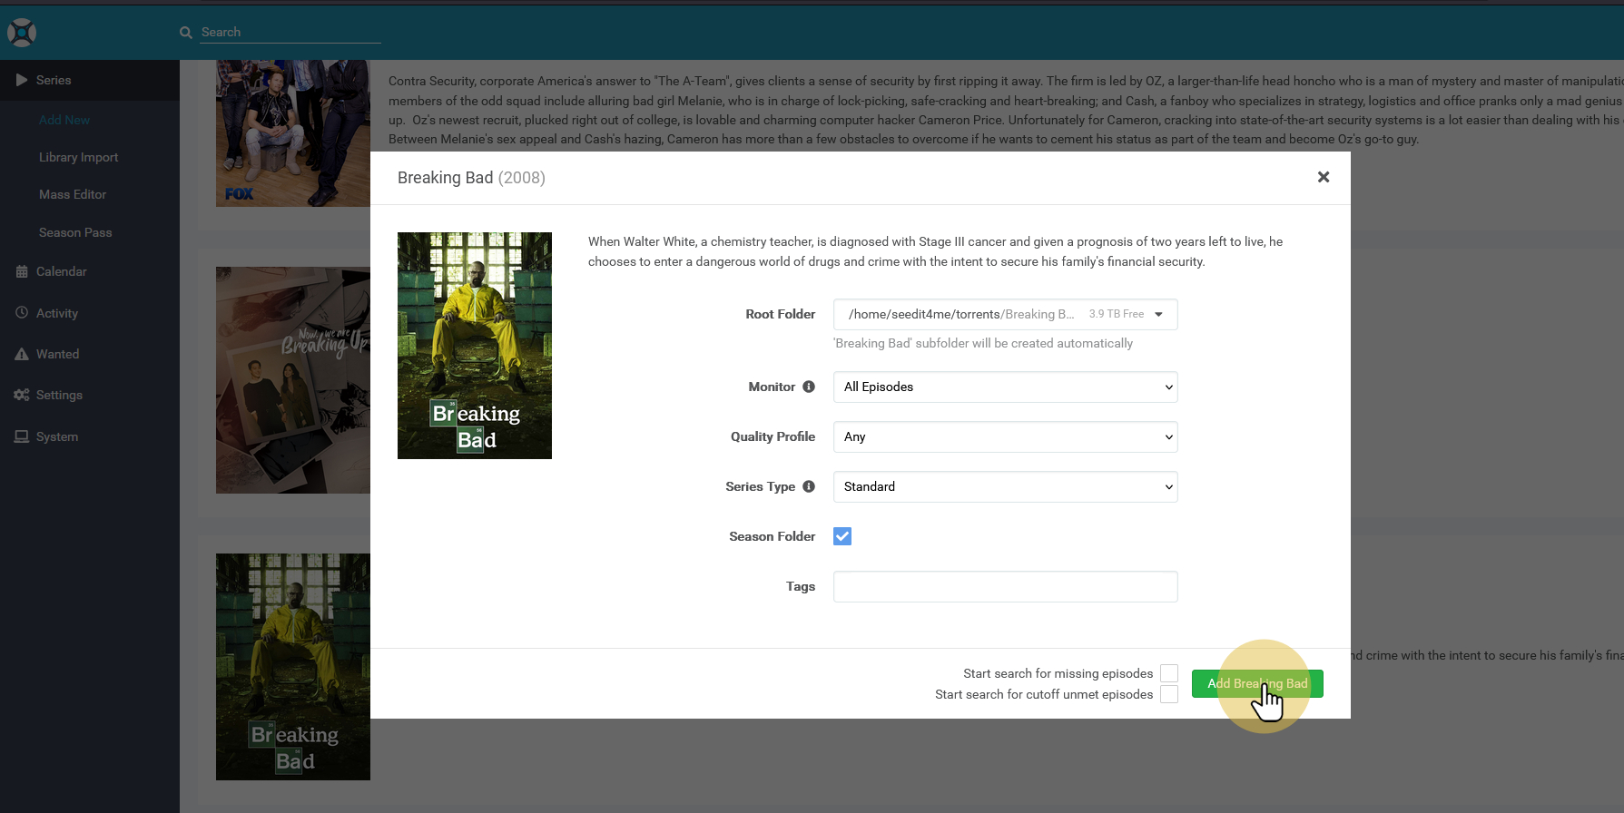The width and height of the screenshot is (1624, 813).
Task: Click the FOX series poster thumbnail
Action: [x=293, y=133]
